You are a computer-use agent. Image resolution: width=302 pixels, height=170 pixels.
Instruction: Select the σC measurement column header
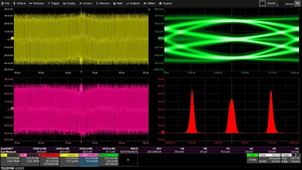(297, 149)
